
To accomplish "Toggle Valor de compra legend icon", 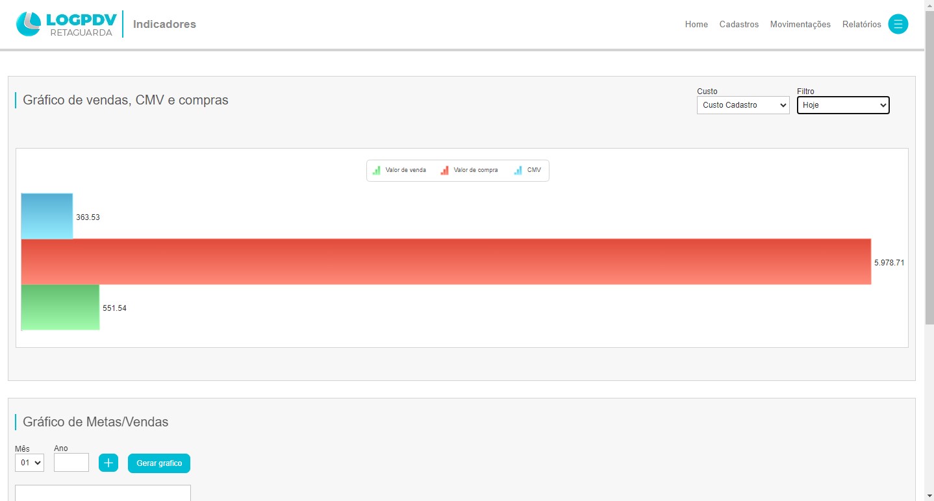I will tap(445, 171).
